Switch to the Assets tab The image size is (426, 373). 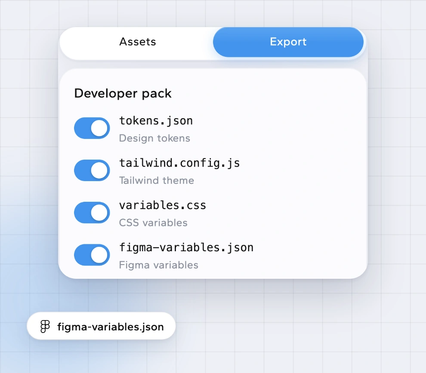pyautogui.click(x=137, y=42)
